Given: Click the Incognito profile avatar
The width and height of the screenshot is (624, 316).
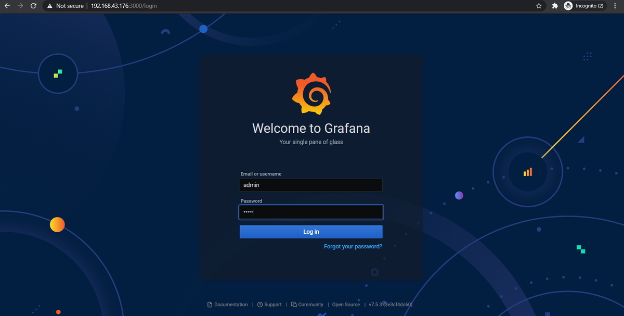Looking at the screenshot, I should [x=568, y=6].
